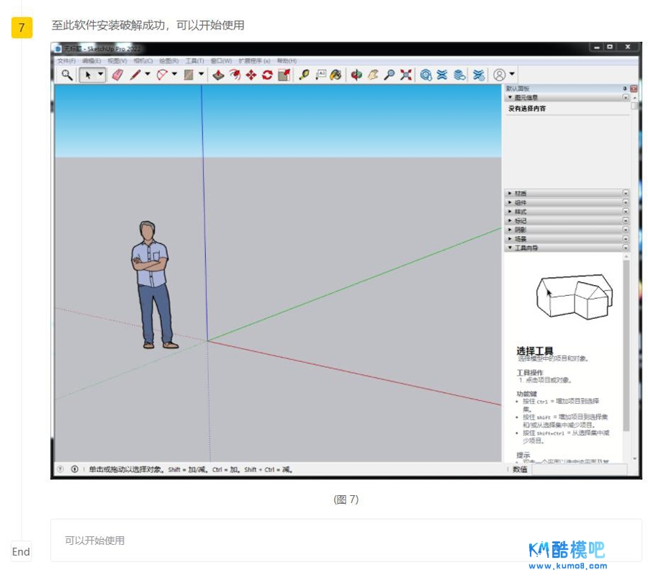Open the Line tool dropdown arrow
The image size is (648, 583).
pyautogui.click(x=147, y=74)
